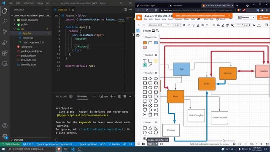The height and width of the screenshot is (152, 270).
Task: Split the VS Code editor right
Action: click(x=125, y=10)
